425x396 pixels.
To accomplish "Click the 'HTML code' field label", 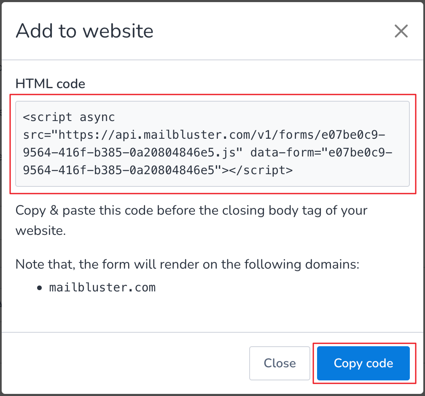I will click(x=50, y=84).
